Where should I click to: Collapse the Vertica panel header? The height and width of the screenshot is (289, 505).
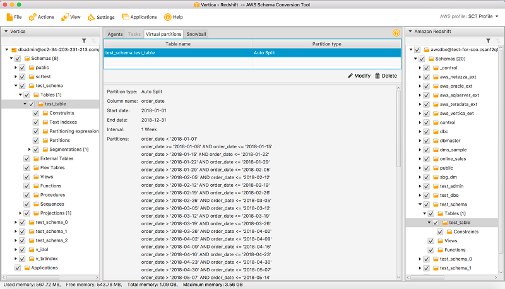click(x=6, y=31)
